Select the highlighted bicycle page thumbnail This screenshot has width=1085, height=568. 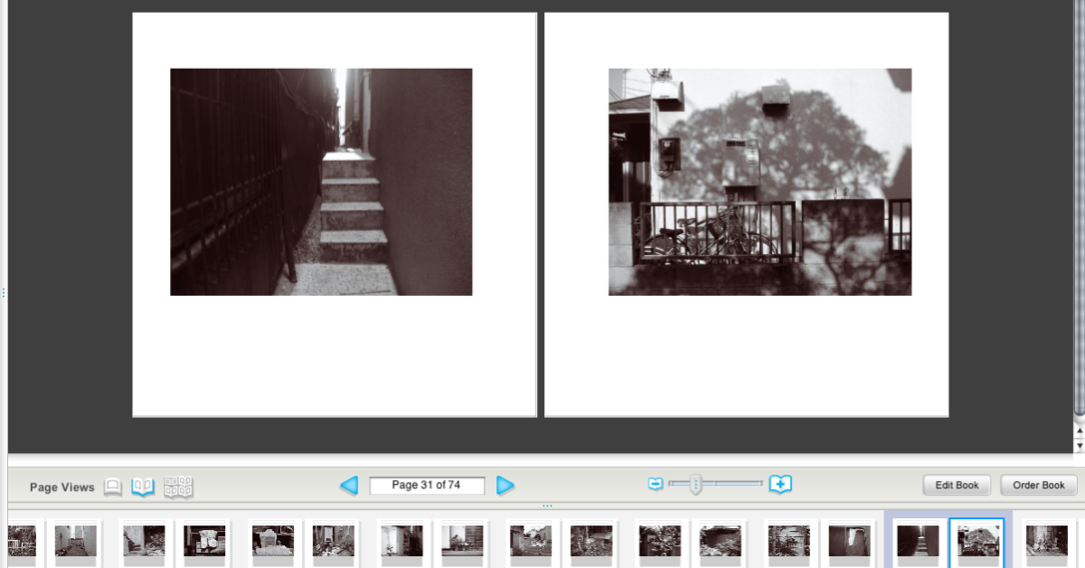click(978, 541)
